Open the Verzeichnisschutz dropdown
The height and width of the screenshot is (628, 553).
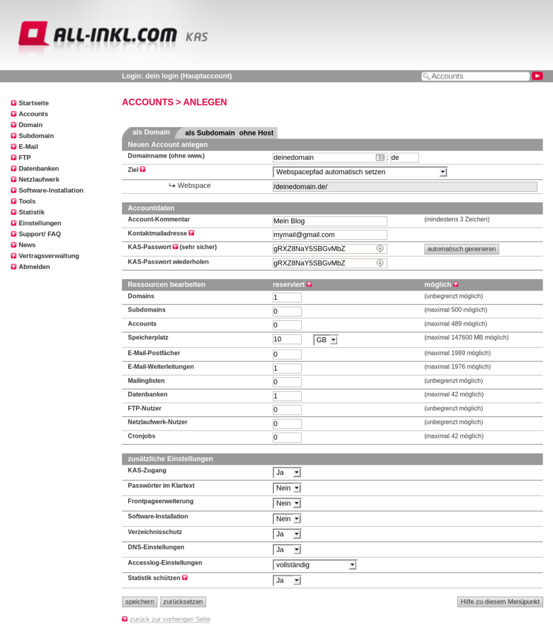287,534
